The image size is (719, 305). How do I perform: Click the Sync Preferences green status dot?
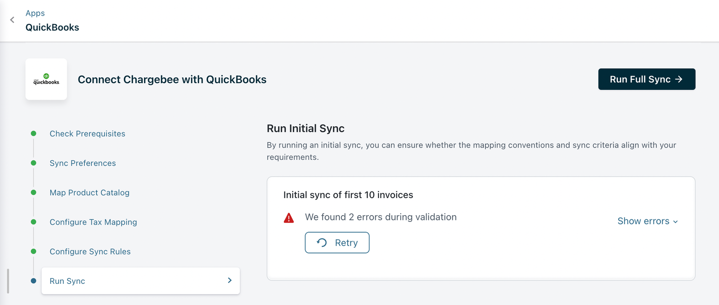[x=34, y=163]
